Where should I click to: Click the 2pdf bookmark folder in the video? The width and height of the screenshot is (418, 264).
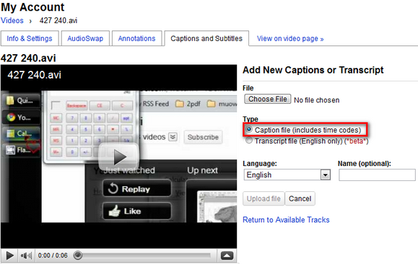(x=188, y=104)
